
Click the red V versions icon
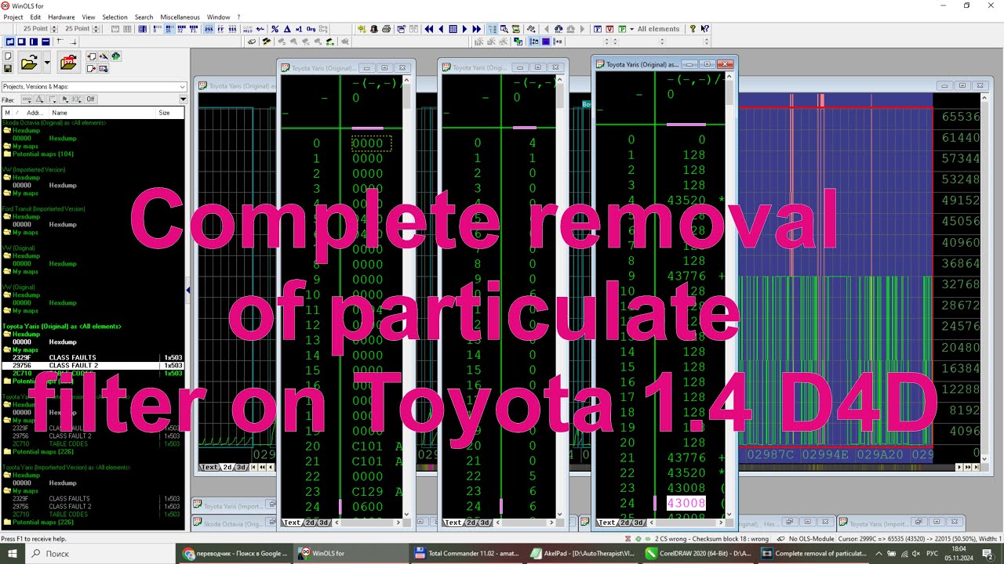click(x=609, y=29)
